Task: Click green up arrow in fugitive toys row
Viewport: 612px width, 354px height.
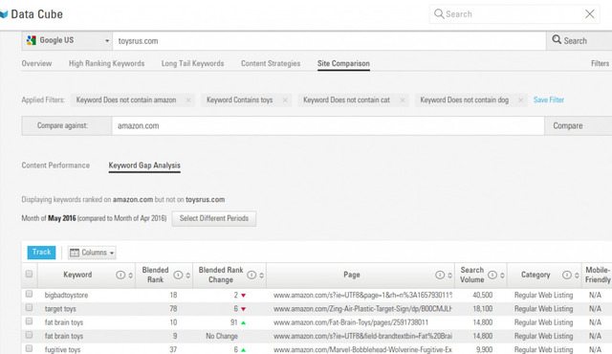Action: [x=244, y=350]
